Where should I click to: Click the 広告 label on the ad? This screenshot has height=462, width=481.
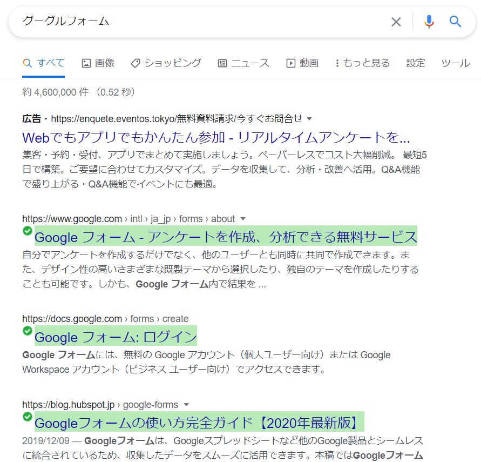click(32, 119)
